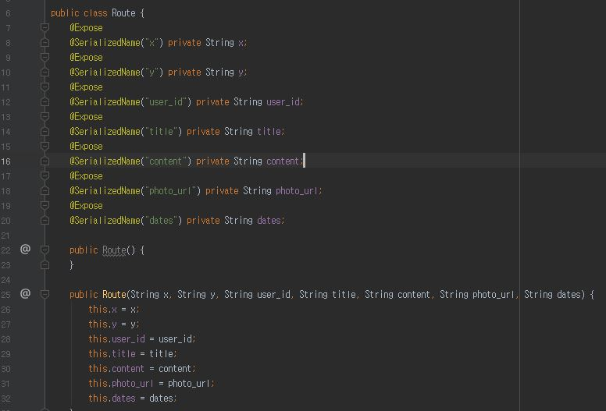Click the class name Route on line 6
The image size is (606, 411).
point(123,13)
